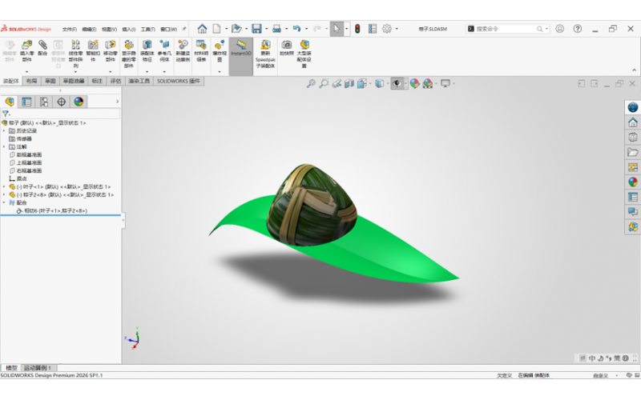Open the user account icon in title bar

pyautogui.click(x=559, y=29)
